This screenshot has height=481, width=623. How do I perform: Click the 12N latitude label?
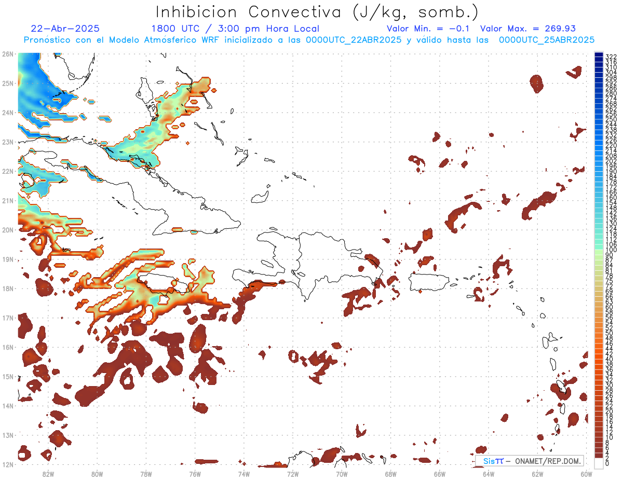coord(8,464)
